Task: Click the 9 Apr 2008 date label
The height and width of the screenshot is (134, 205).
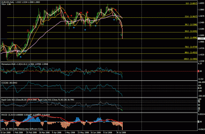Action: click(56, 132)
